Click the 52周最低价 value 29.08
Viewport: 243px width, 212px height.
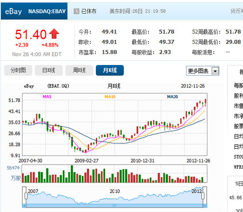point(233,42)
